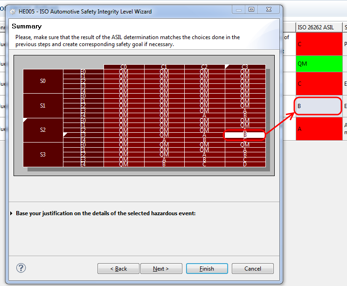Expand 'Base your justification' details section

point(11,213)
